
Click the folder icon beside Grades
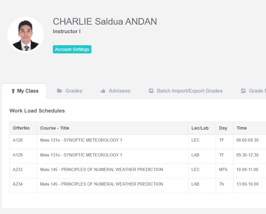[x=59, y=91]
